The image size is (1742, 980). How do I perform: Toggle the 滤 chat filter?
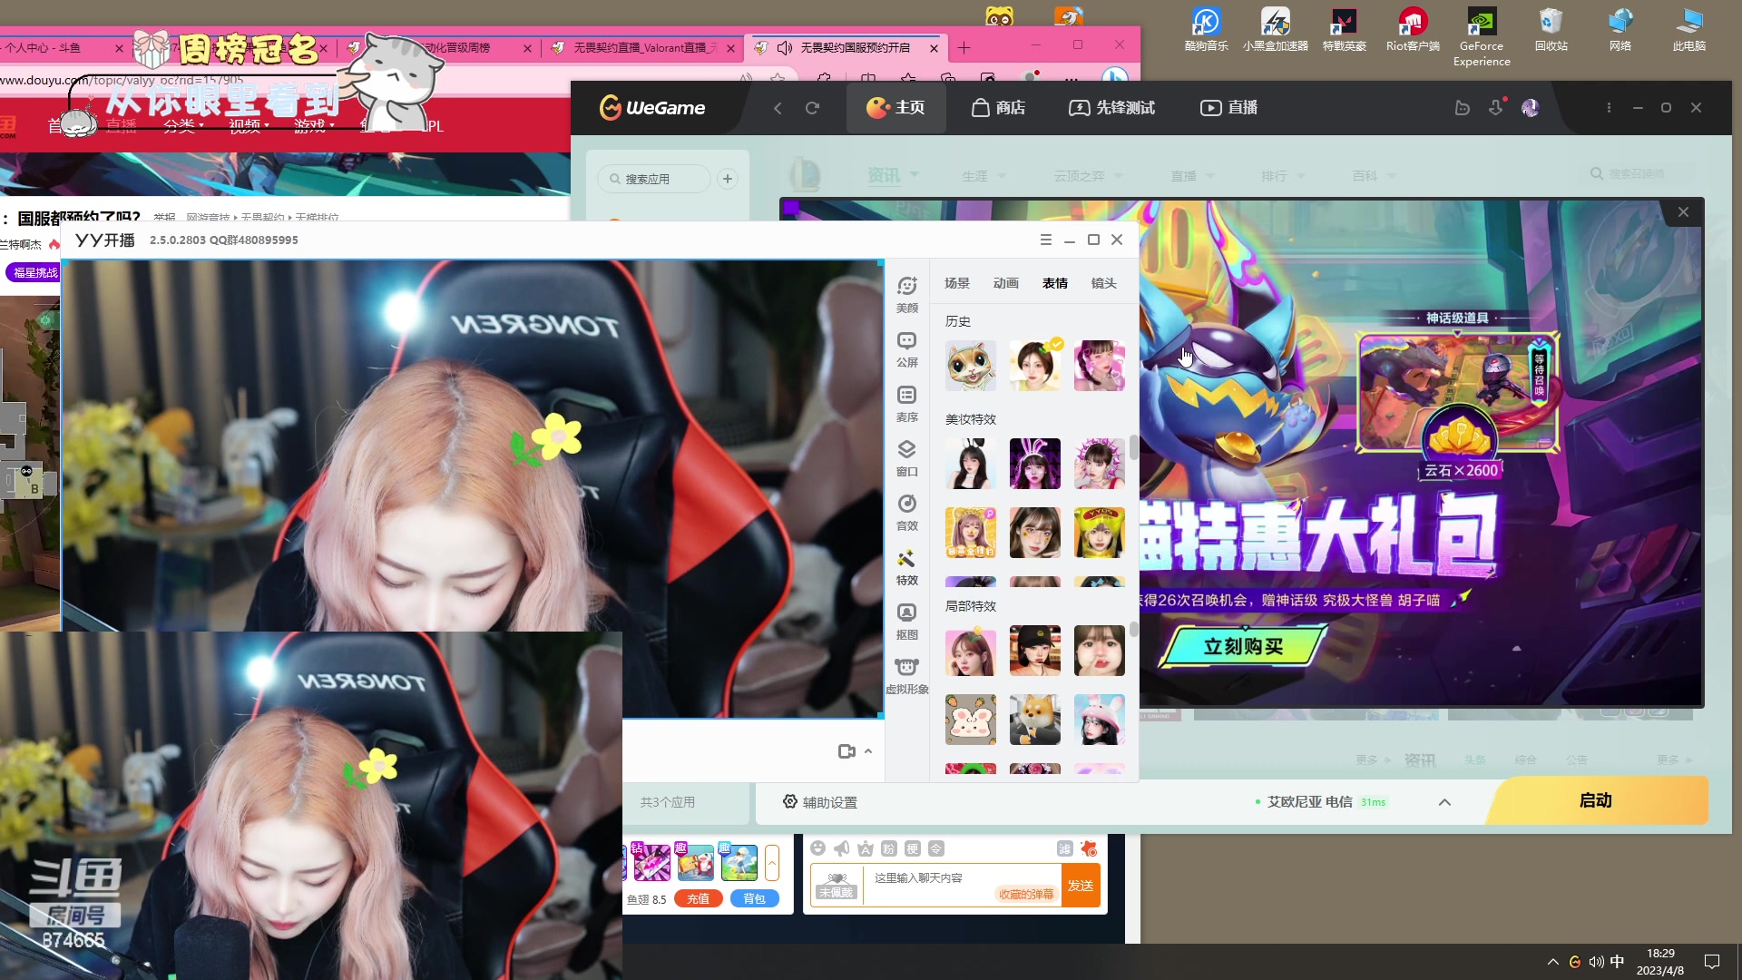pos(1064,848)
